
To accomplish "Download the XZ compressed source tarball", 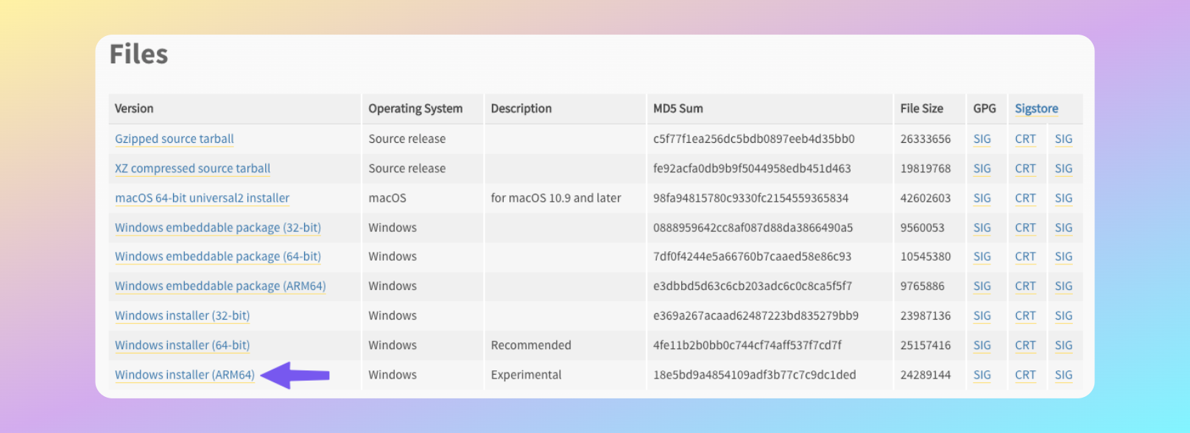I will [192, 168].
